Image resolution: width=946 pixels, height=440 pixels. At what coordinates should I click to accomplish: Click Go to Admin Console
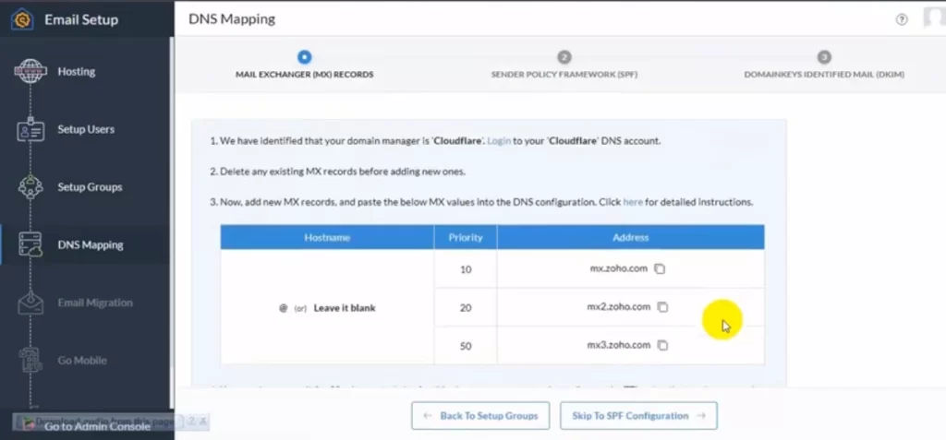click(x=97, y=427)
